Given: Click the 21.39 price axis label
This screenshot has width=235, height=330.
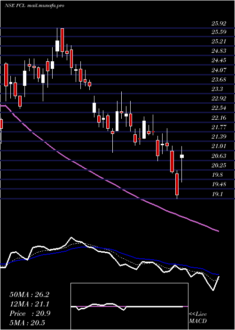Looking at the screenshot, I should [x=219, y=137].
